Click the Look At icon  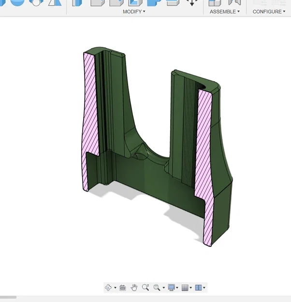coord(123,288)
